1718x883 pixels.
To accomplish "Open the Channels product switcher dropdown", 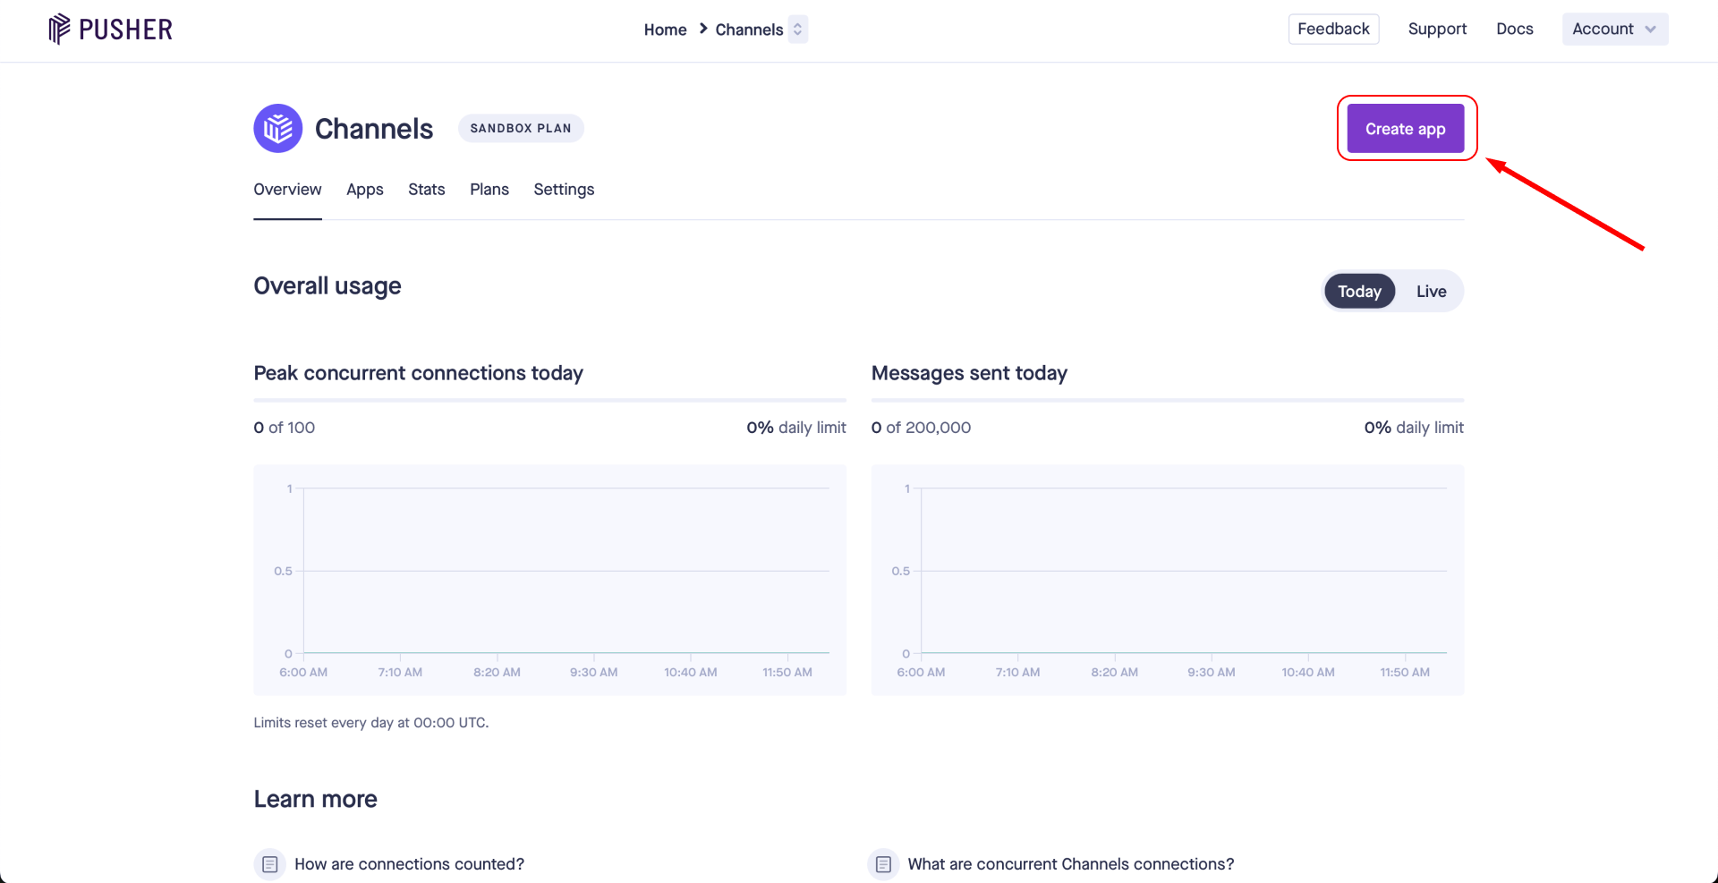I will (797, 30).
